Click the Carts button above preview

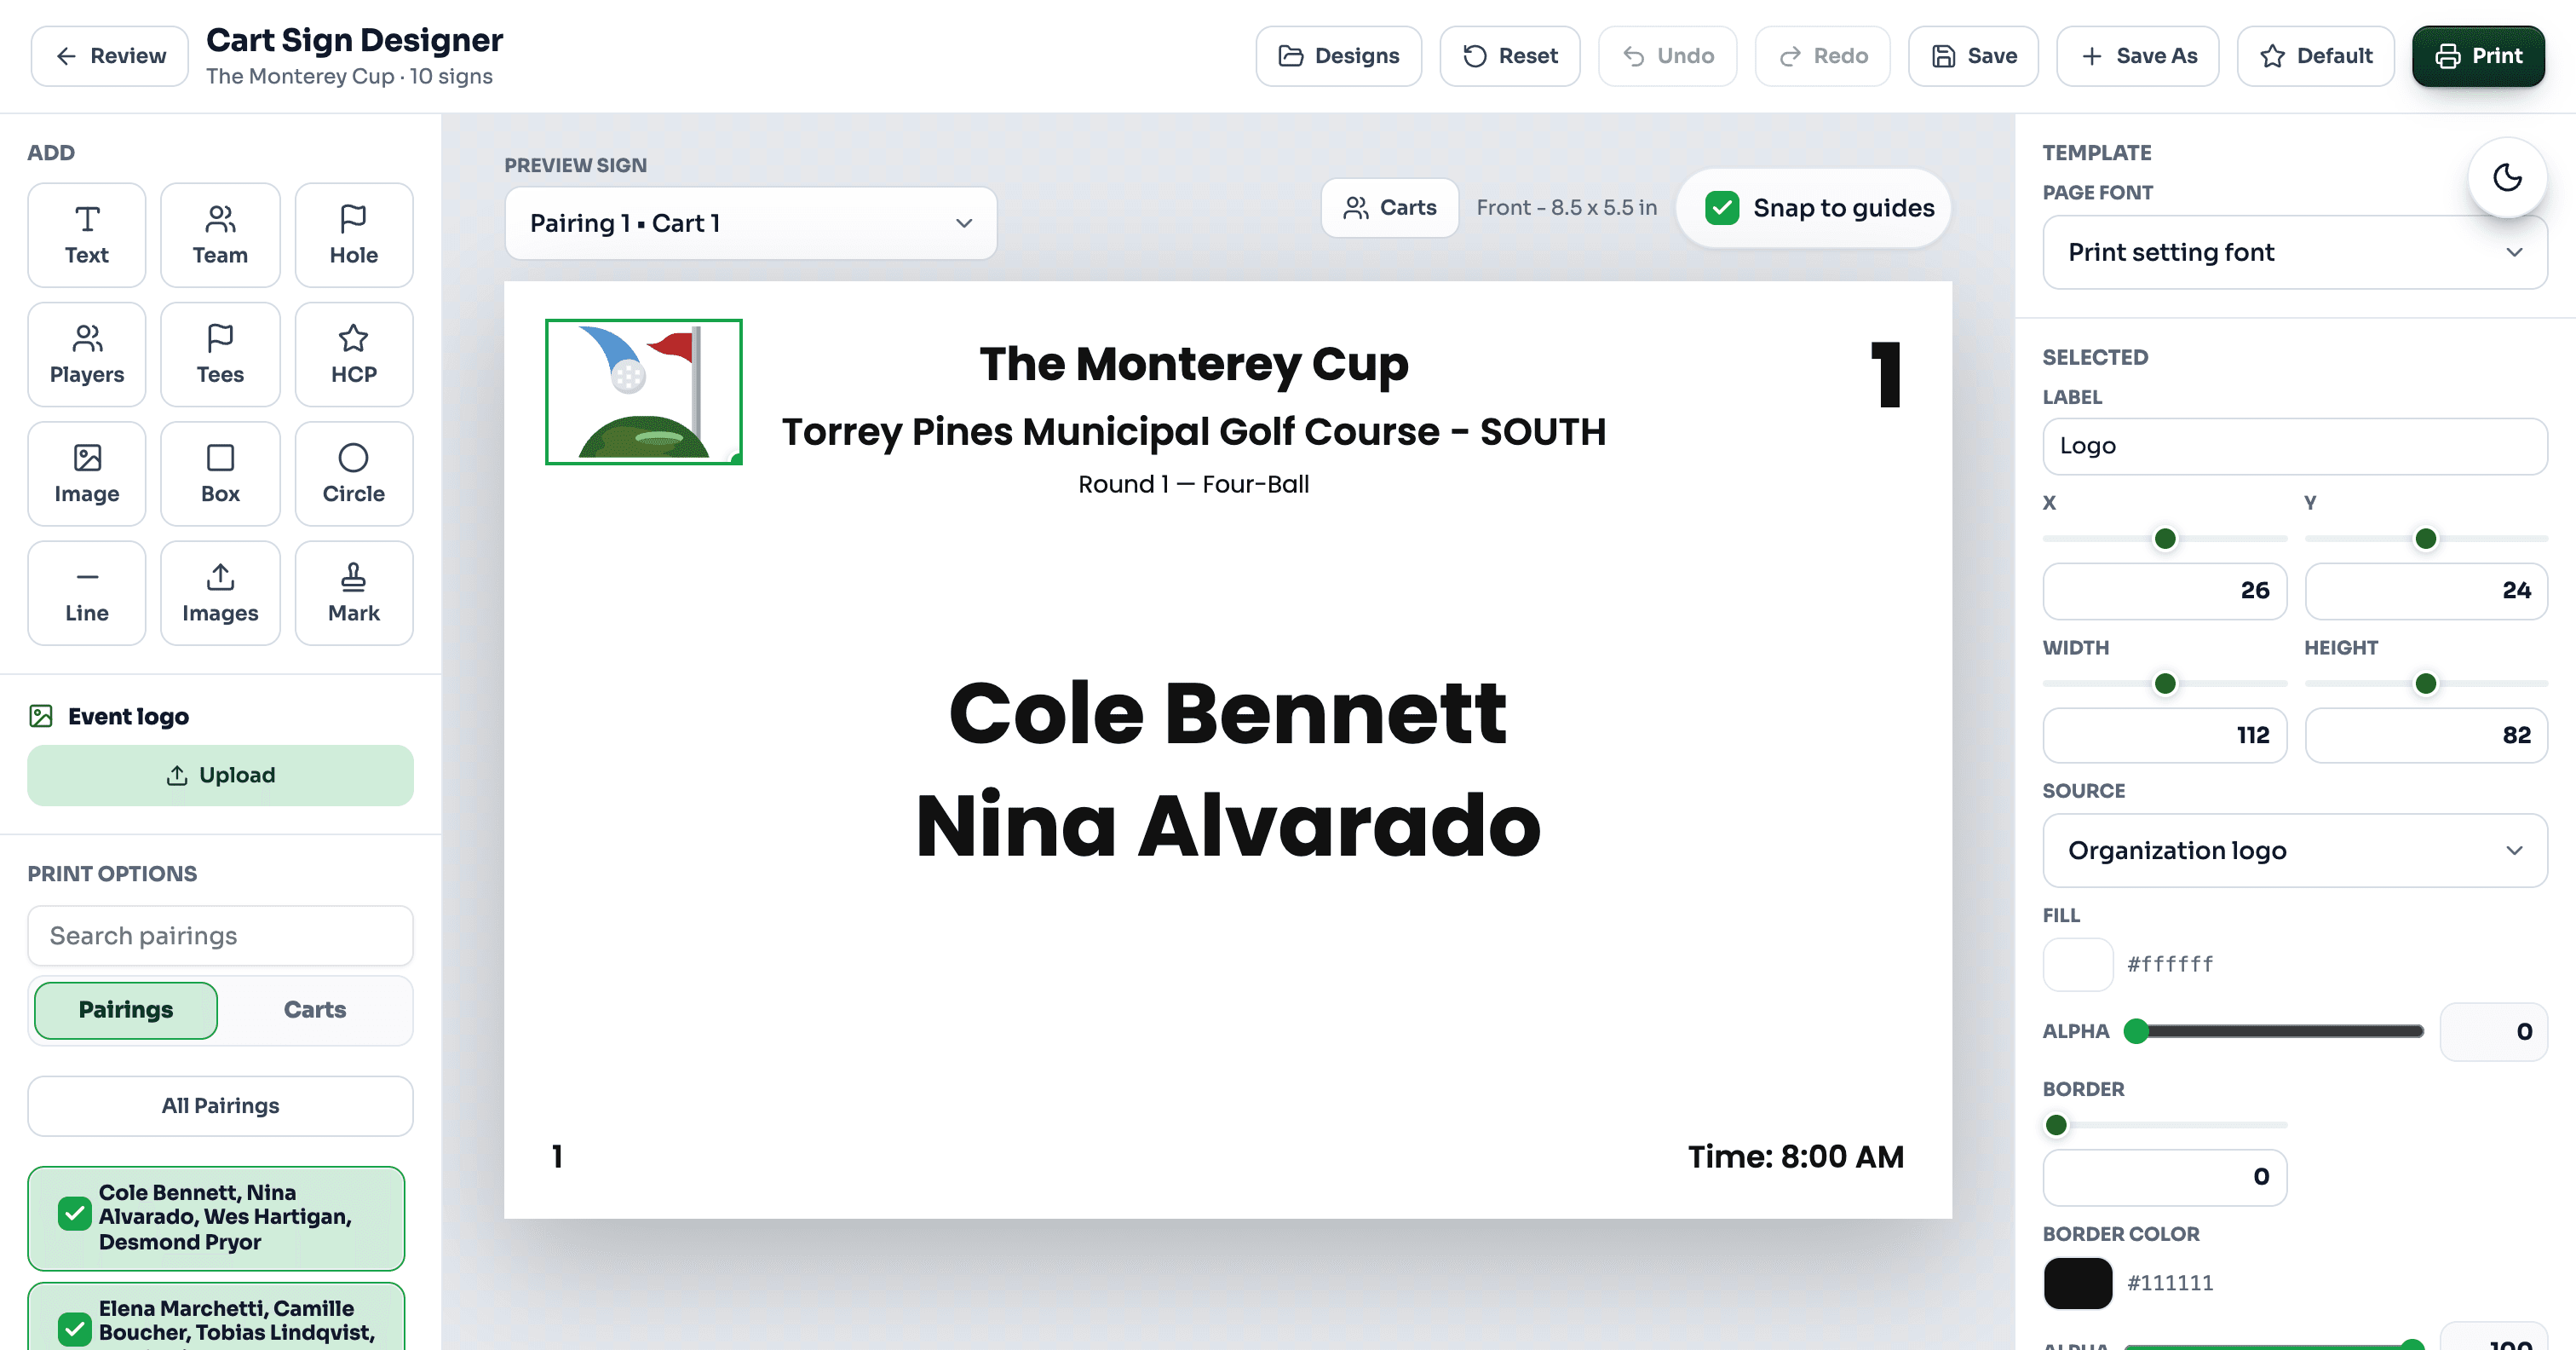1389,207
